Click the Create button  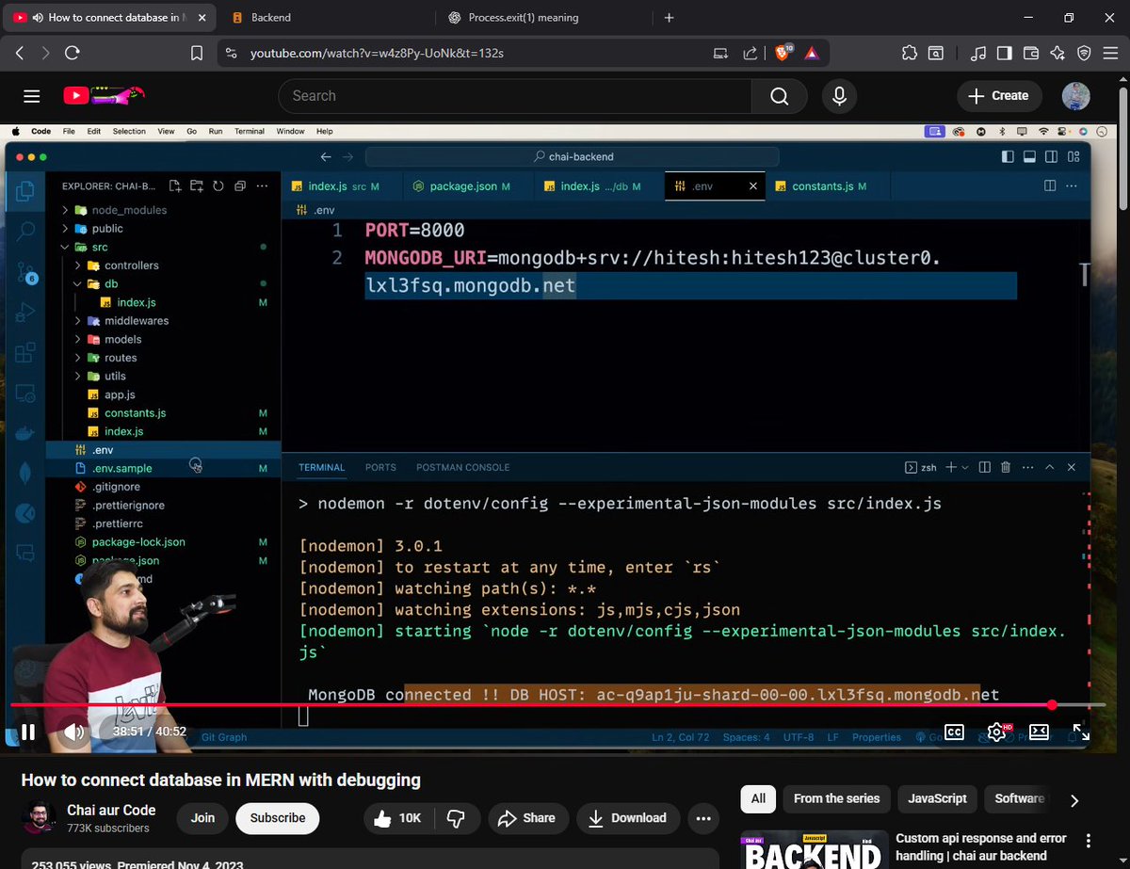click(x=999, y=96)
